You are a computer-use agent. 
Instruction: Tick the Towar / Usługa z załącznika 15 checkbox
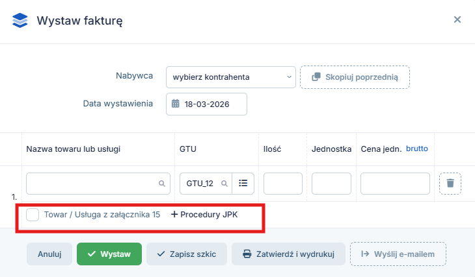[x=33, y=215]
